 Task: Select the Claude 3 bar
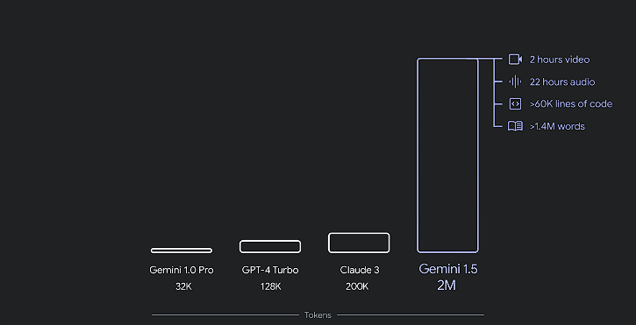pos(359,243)
